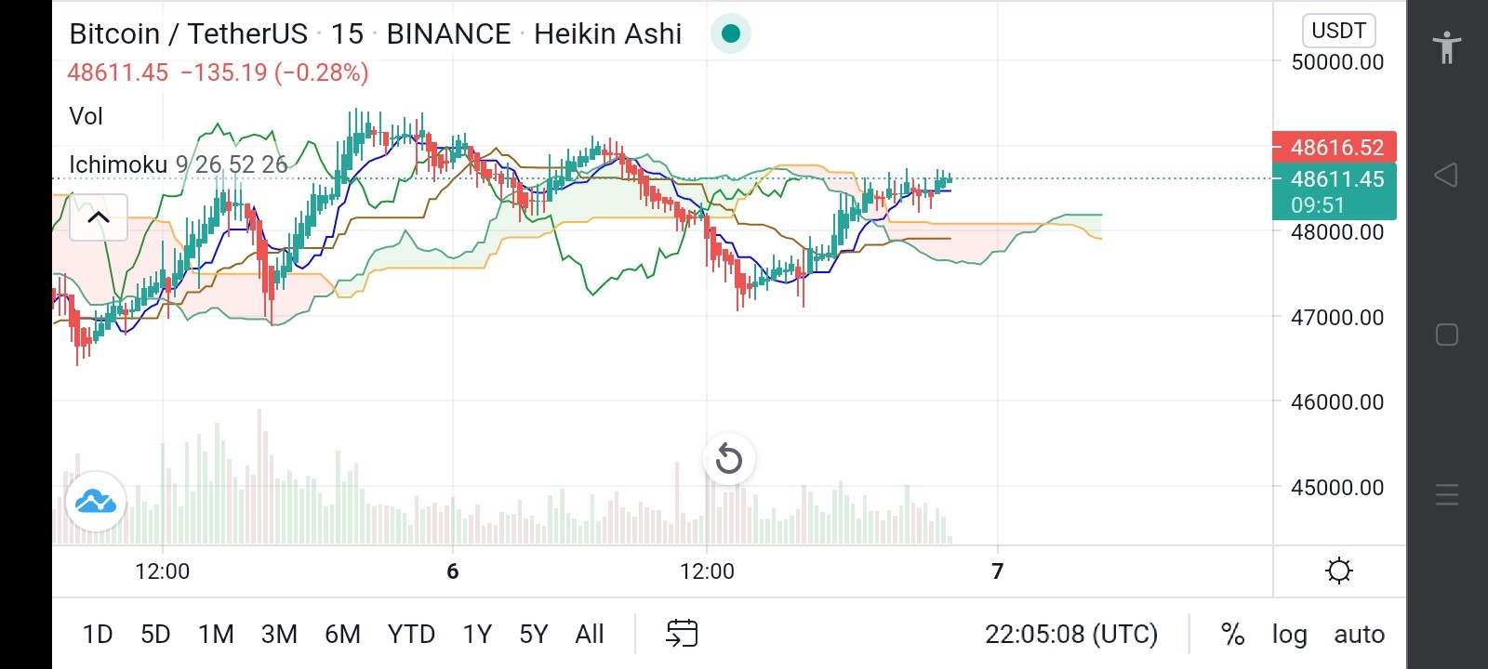The height and width of the screenshot is (669, 1488).
Task: Click the green market status dot
Action: 731,33
